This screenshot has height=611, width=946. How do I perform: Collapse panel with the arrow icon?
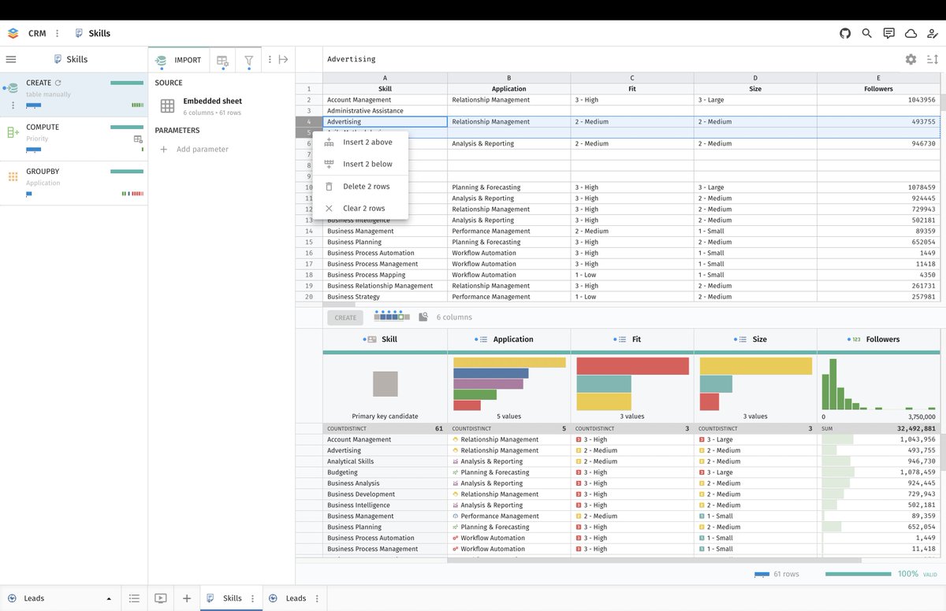284,59
